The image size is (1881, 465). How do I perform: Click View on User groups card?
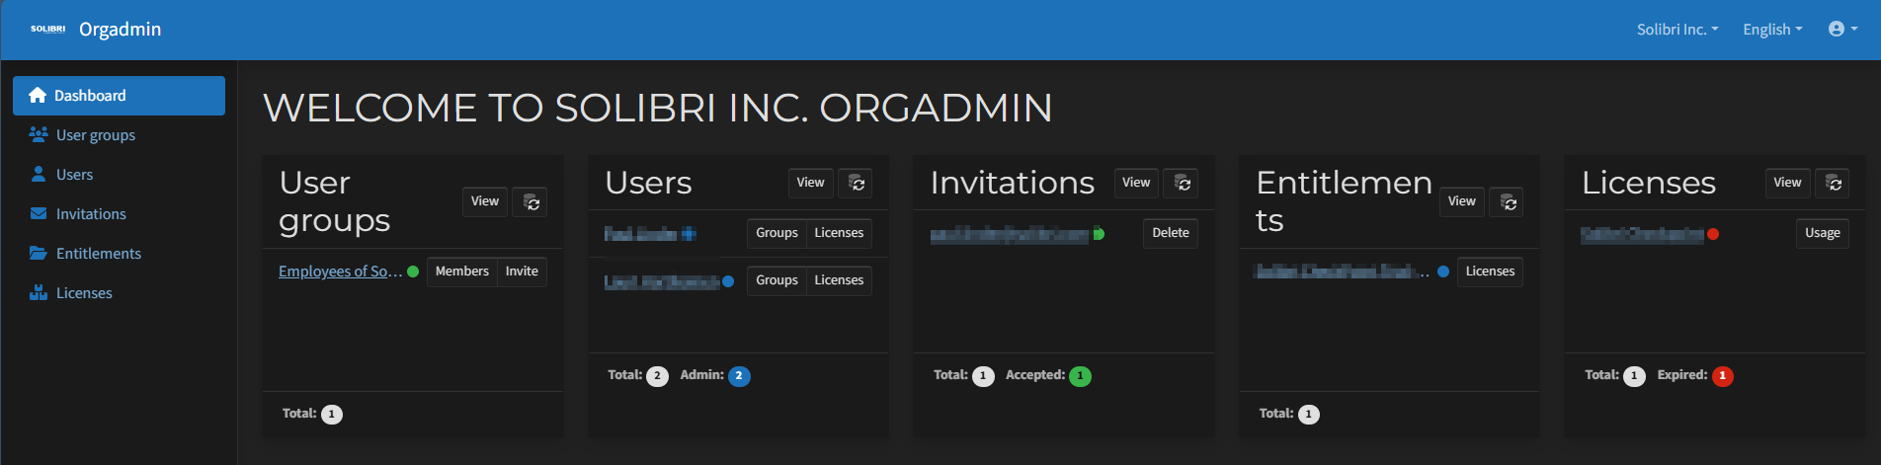(x=485, y=201)
